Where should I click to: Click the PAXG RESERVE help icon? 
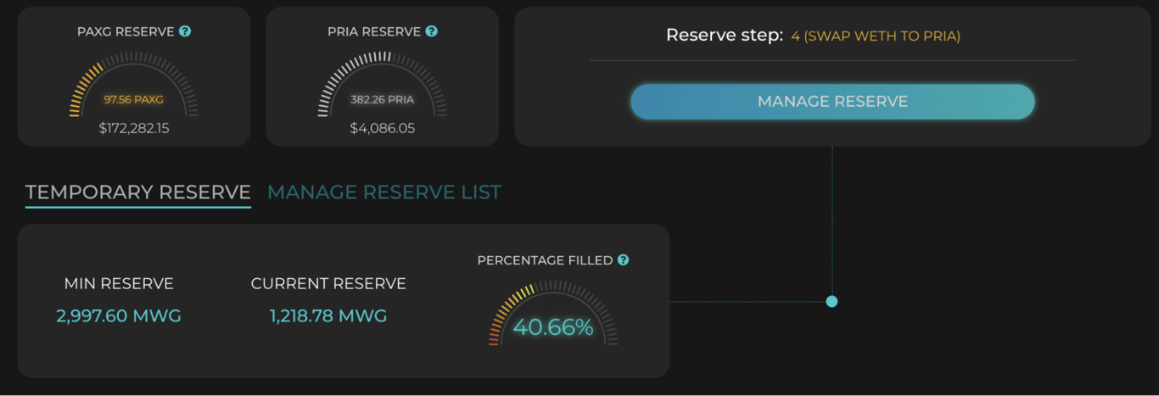(185, 31)
